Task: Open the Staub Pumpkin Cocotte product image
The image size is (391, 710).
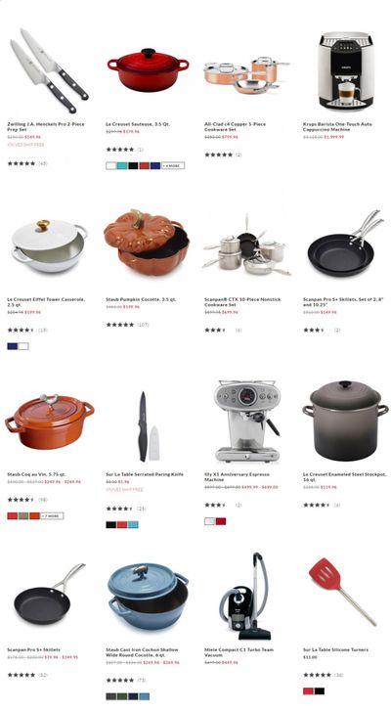Action: click(x=147, y=243)
